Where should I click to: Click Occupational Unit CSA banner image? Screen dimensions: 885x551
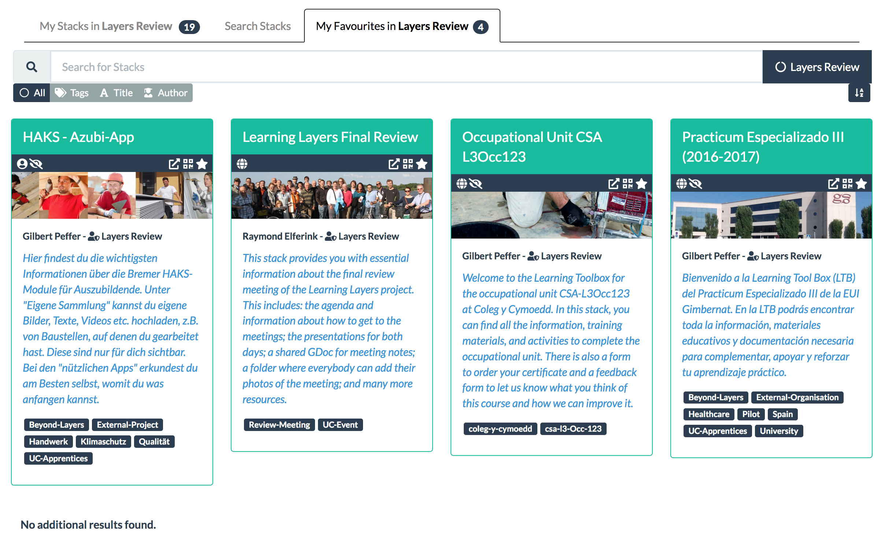pos(552,215)
